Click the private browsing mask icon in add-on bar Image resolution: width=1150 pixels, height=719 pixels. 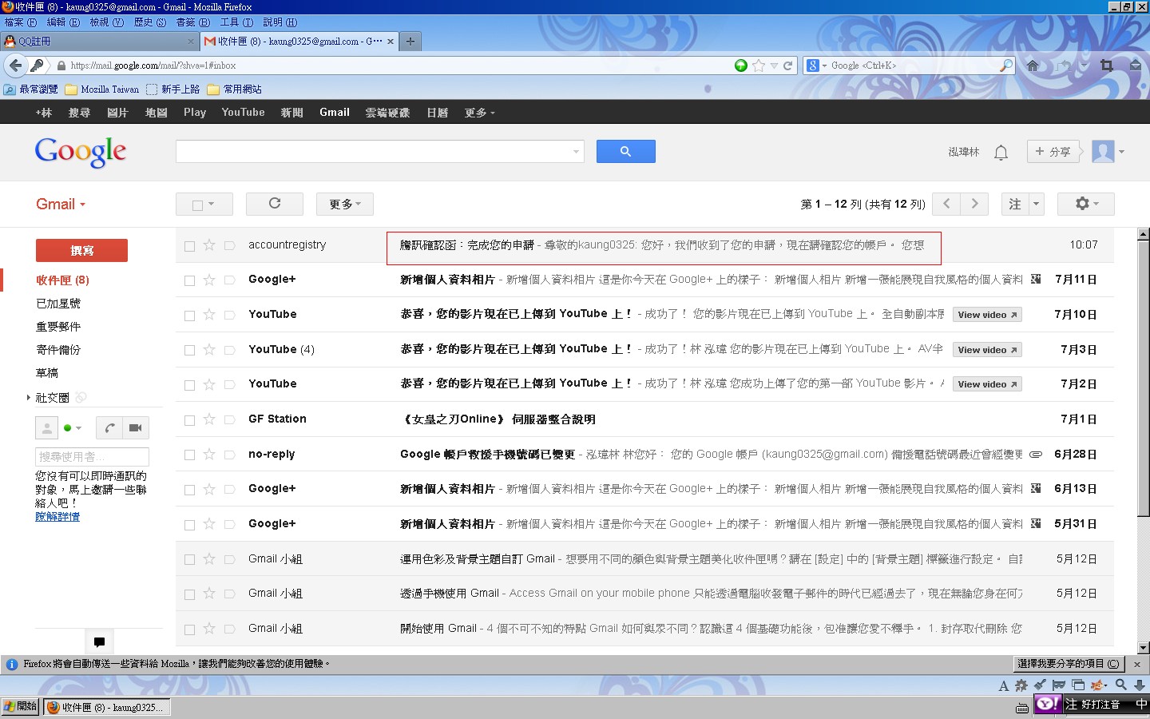(x=1059, y=685)
